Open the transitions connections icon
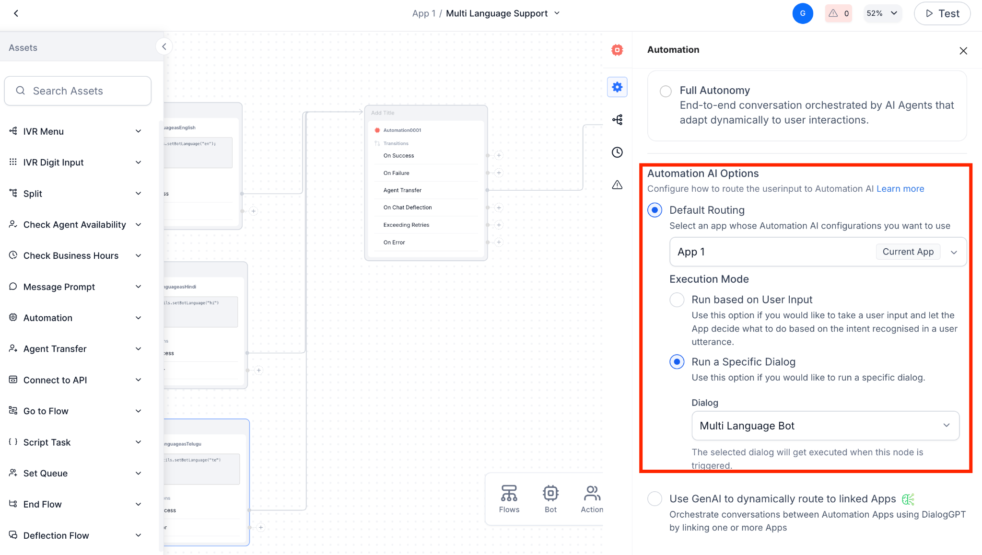The width and height of the screenshot is (982, 555). (617, 120)
